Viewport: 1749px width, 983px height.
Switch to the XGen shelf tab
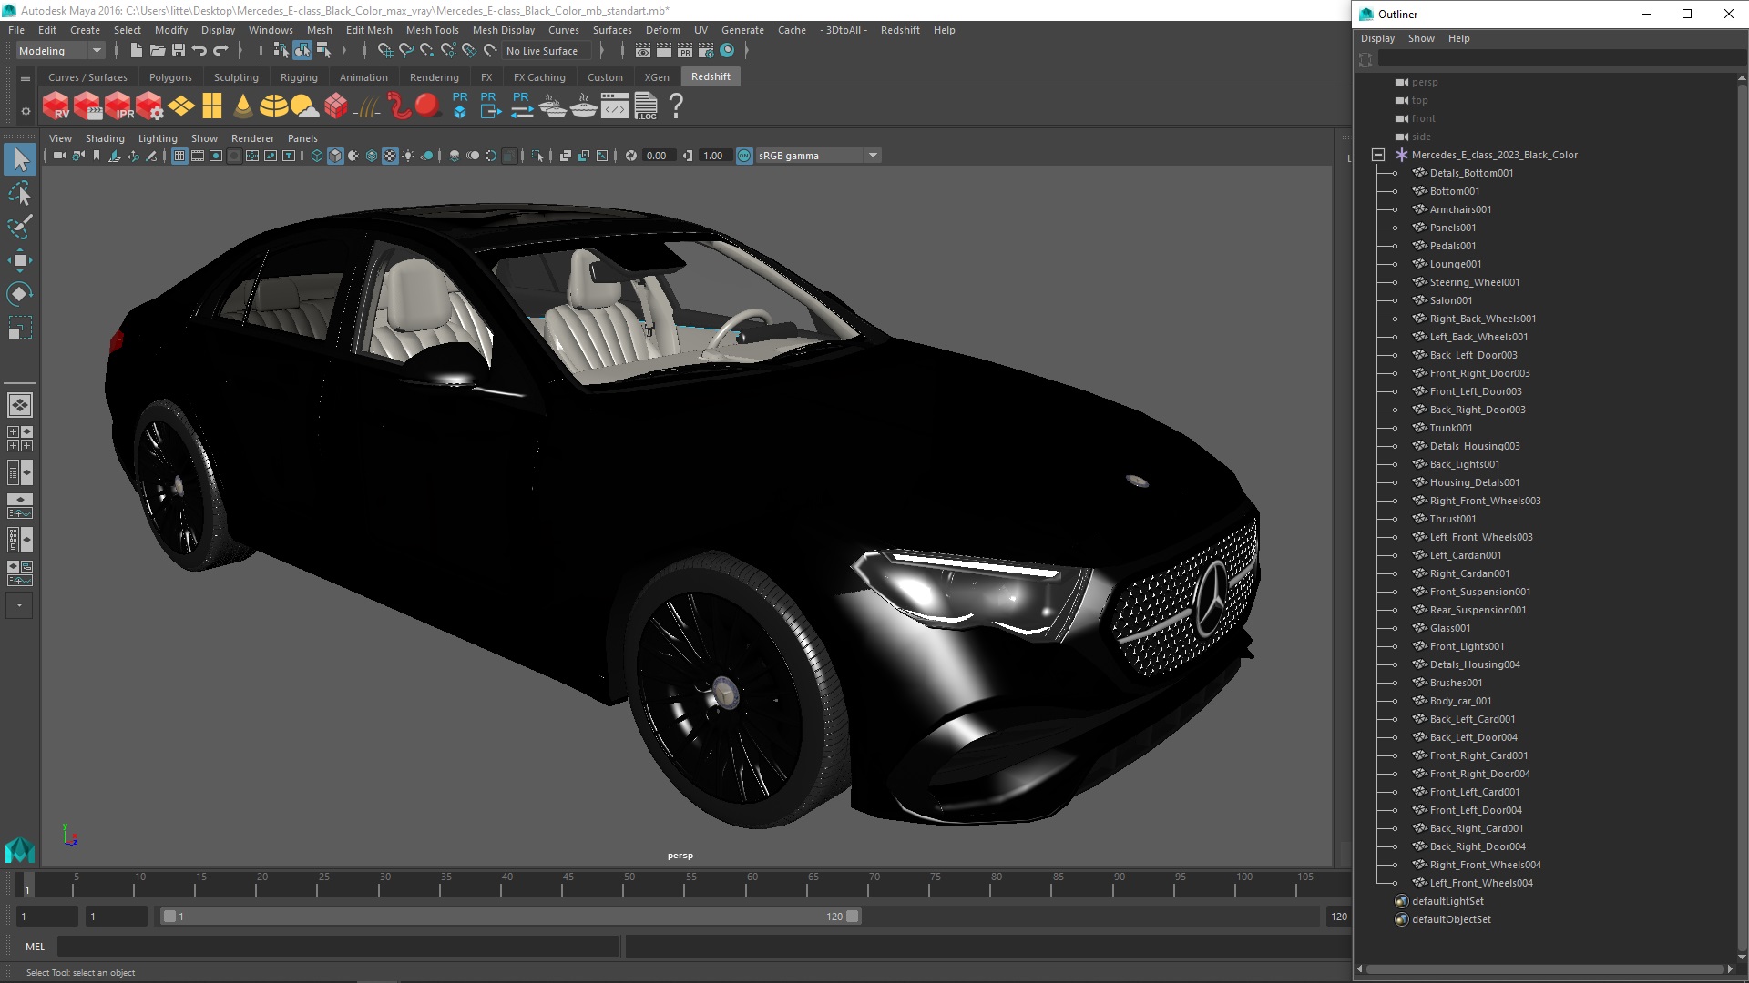(656, 77)
